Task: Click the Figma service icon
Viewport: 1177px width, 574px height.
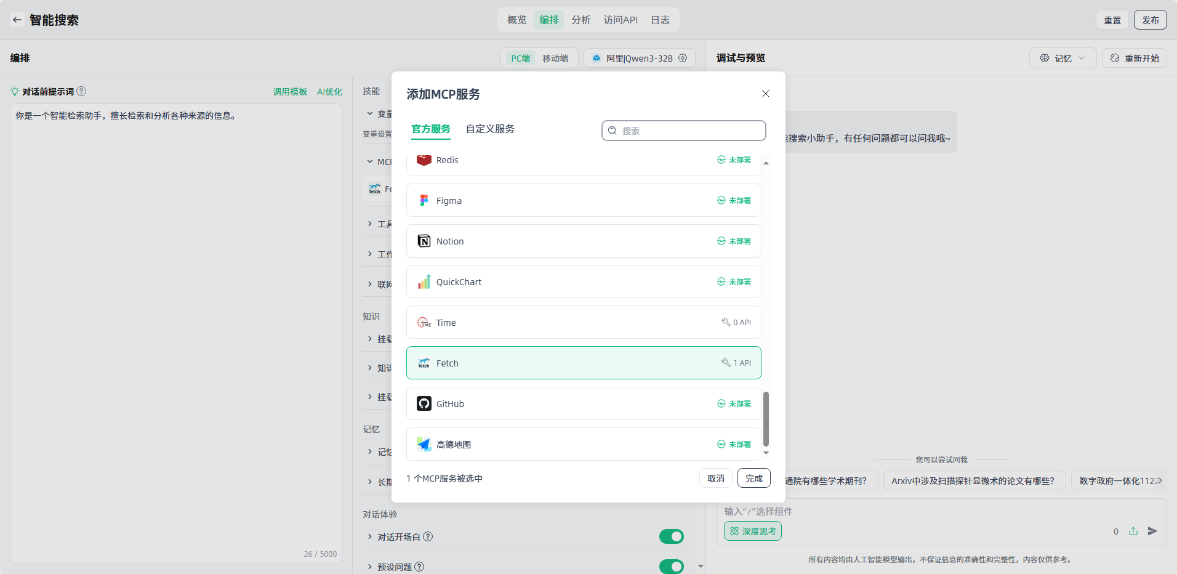Action: click(x=424, y=200)
